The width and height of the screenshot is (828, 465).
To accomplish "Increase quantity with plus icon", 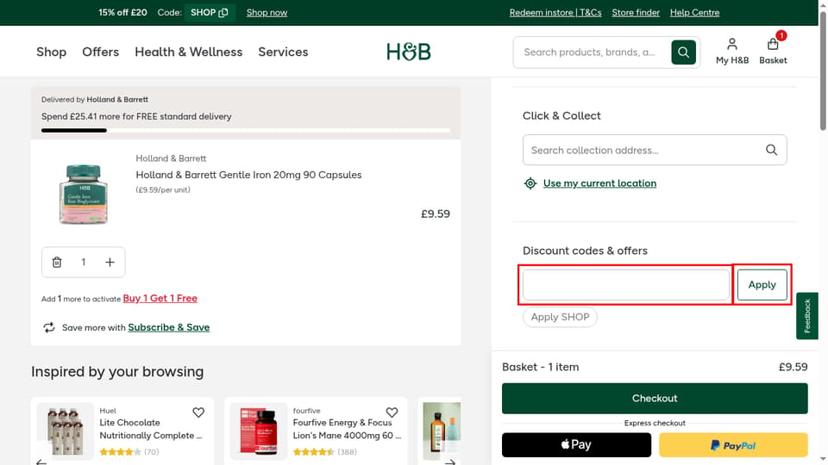I will (x=110, y=262).
